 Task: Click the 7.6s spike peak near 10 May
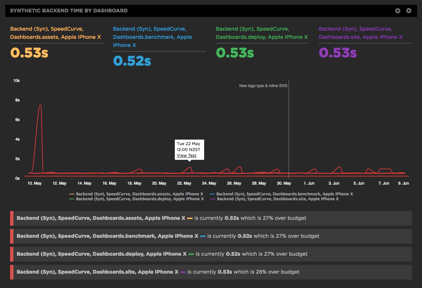(x=40, y=104)
